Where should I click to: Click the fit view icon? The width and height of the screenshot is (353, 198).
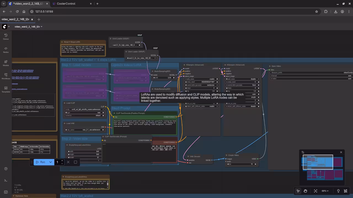coord(315,191)
